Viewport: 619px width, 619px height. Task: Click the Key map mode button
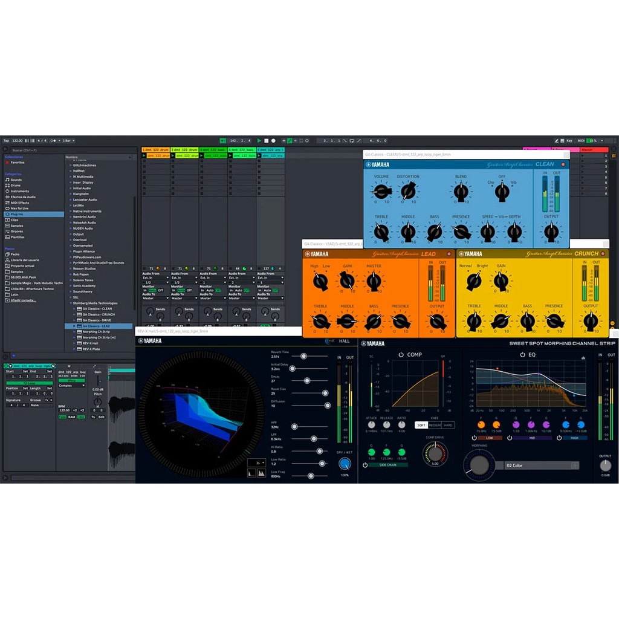(569, 140)
